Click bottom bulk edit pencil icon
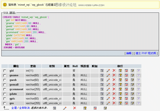Image resolution: width=160 pixels, height=111 pixels. pyautogui.click(x=65, y=108)
